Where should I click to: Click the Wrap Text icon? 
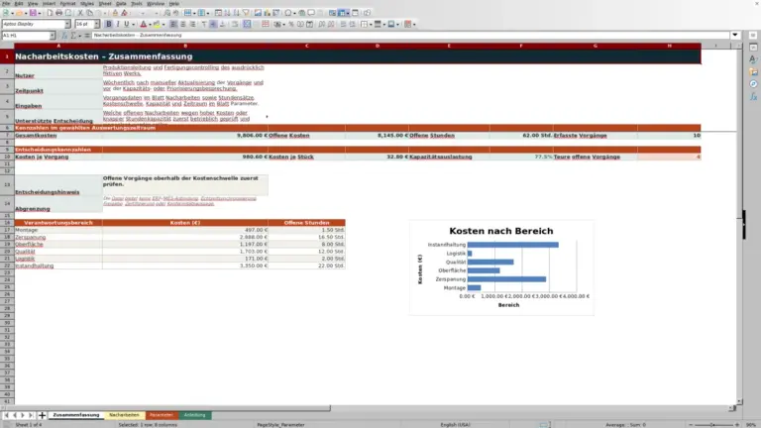[x=235, y=24]
